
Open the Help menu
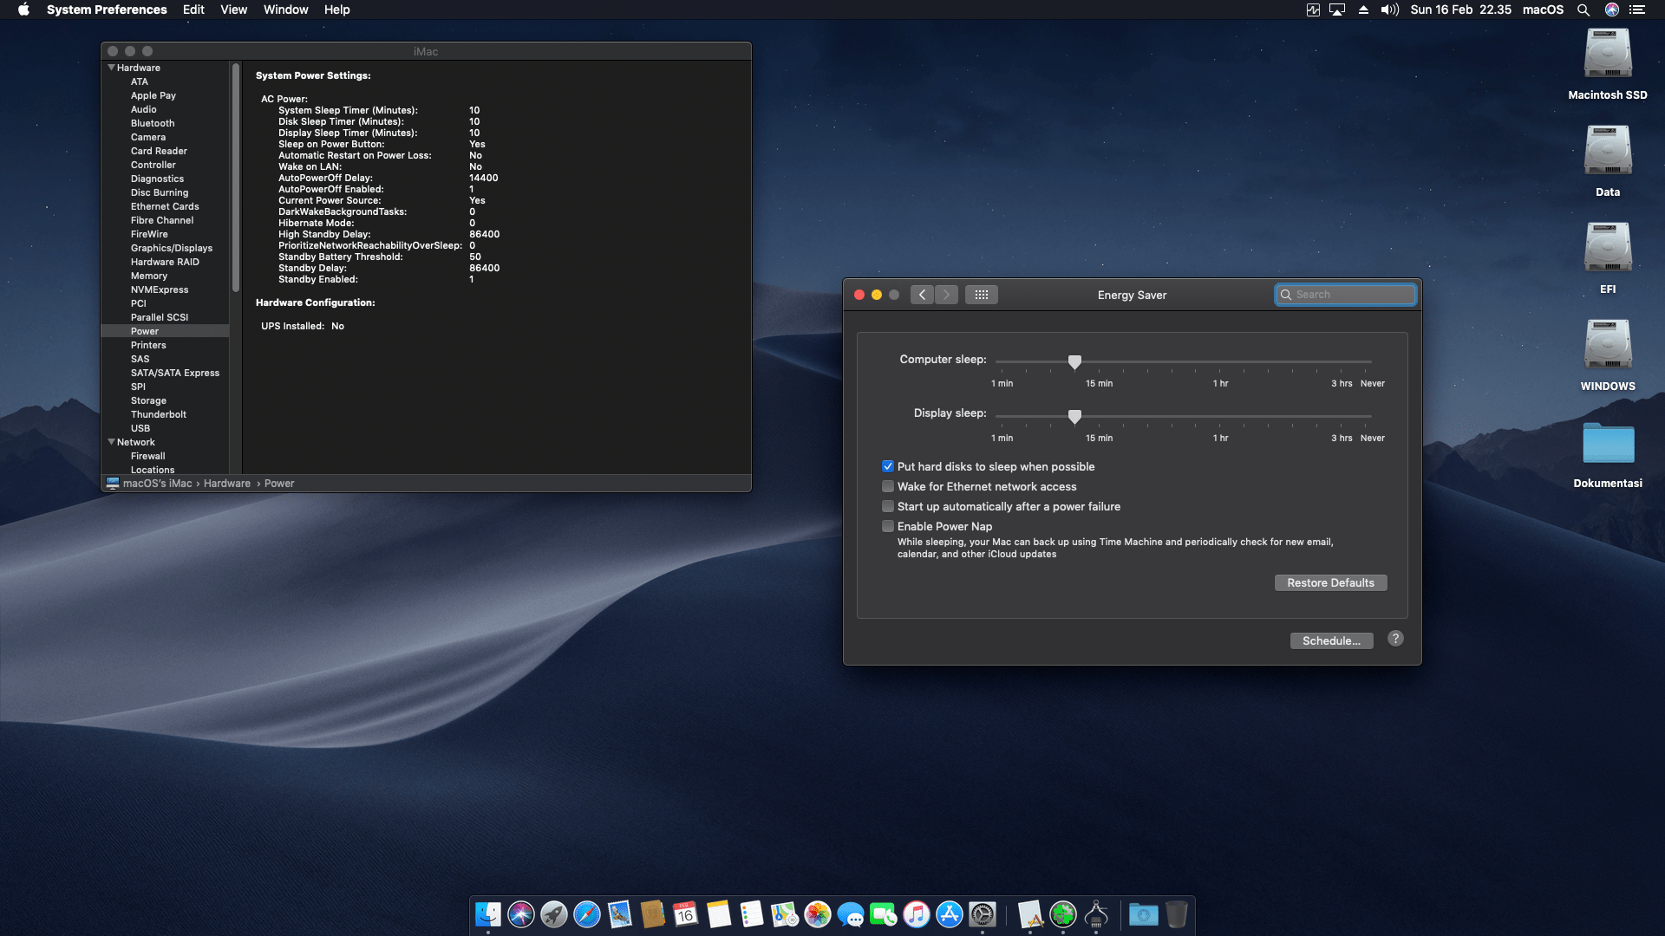pos(337,10)
